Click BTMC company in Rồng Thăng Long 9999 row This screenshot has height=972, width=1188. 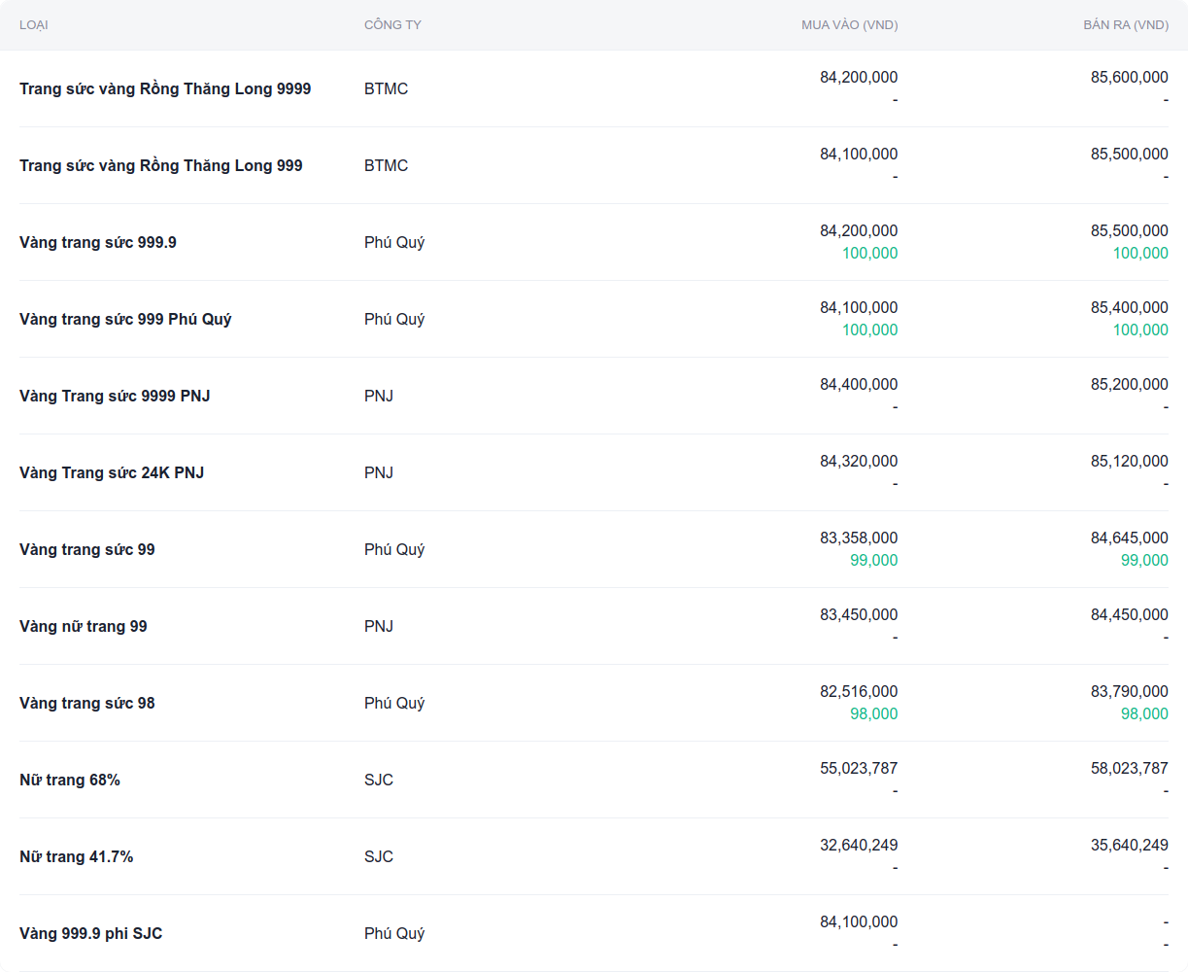click(x=386, y=88)
